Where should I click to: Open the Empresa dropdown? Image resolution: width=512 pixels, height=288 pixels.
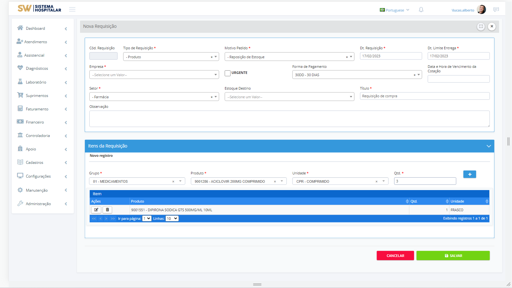[x=154, y=75]
